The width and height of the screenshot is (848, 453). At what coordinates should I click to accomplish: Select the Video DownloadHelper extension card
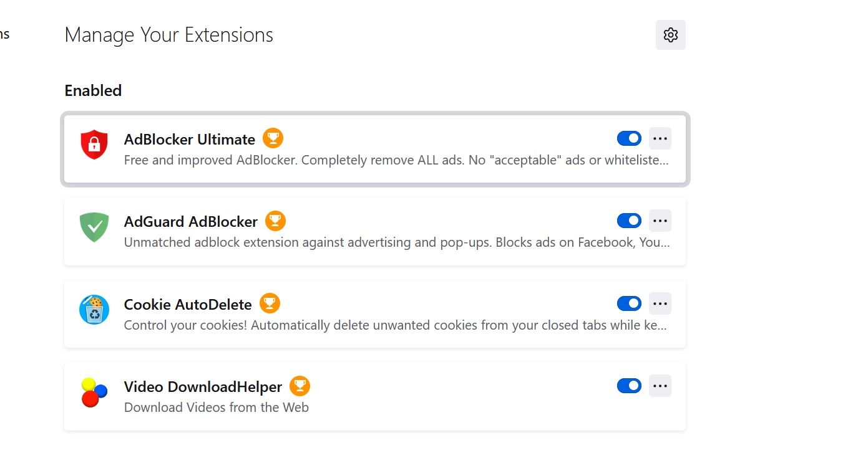(375, 397)
